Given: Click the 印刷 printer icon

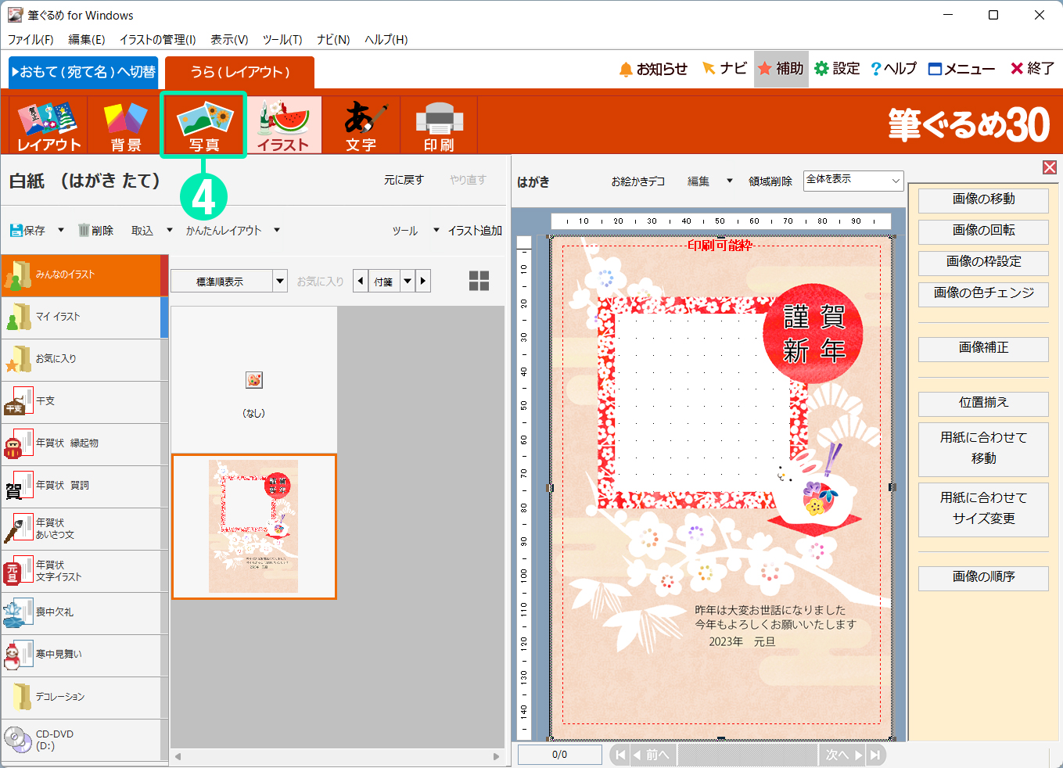Looking at the screenshot, I should 439,125.
